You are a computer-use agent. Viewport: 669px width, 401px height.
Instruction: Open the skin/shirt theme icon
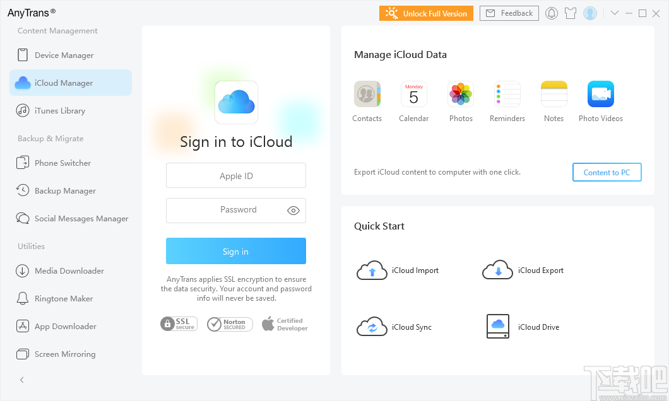(571, 14)
